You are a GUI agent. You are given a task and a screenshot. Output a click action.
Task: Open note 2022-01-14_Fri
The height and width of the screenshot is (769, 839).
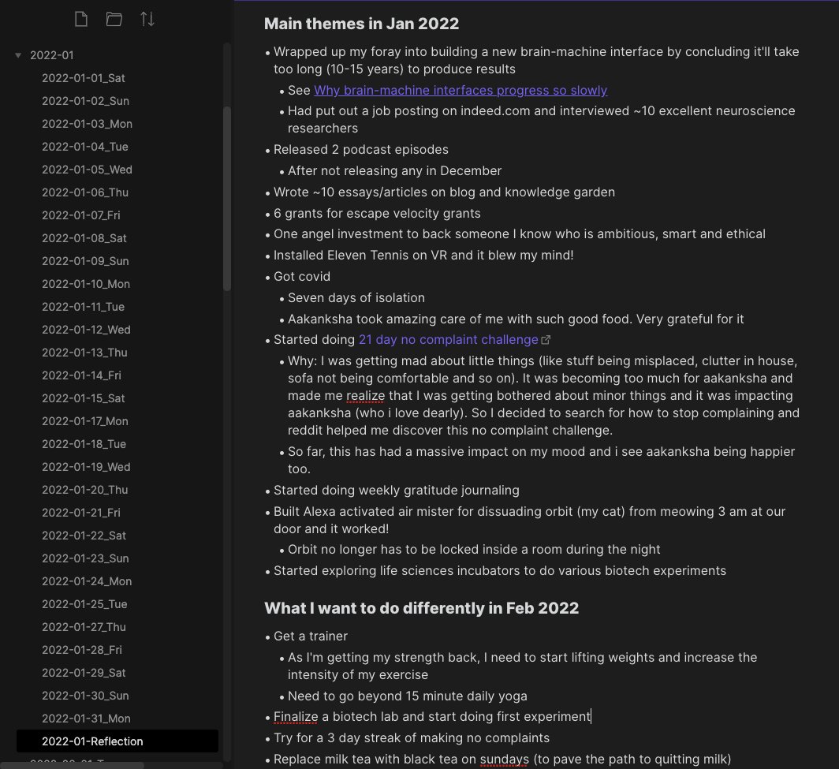[x=81, y=375]
